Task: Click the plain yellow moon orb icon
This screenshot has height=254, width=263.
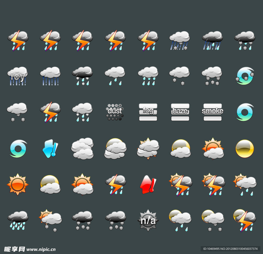Action: click(245, 149)
